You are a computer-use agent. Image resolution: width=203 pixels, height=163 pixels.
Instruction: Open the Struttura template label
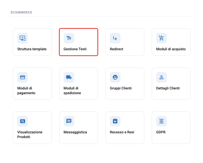click(x=32, y=49)
